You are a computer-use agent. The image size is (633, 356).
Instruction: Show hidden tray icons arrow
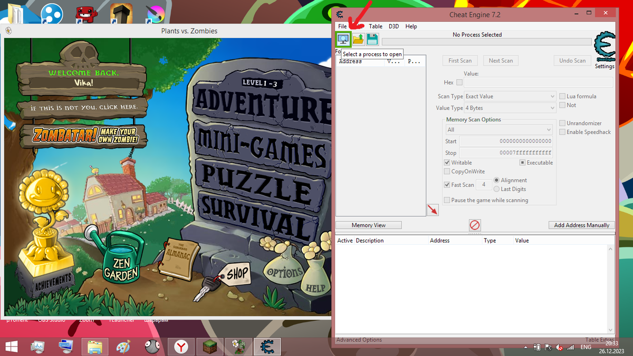(x=526, y=348)
